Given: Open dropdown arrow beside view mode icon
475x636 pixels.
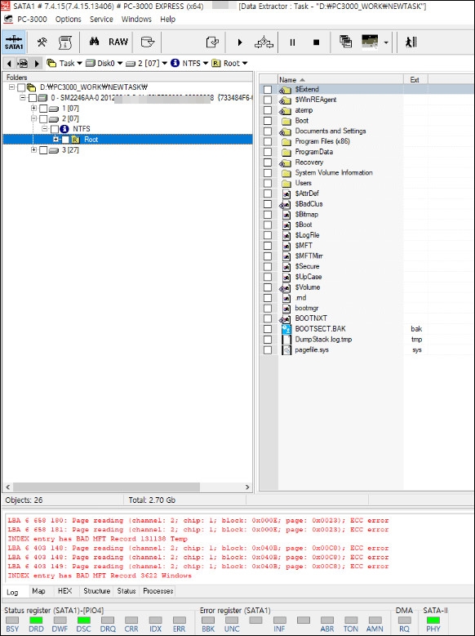Looking at the screenshot, I should (386, 42).
